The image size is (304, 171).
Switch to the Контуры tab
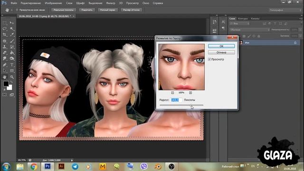(x=243, y=19)
